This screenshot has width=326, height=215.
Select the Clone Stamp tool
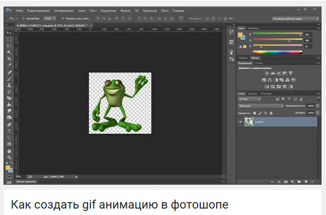9,85
